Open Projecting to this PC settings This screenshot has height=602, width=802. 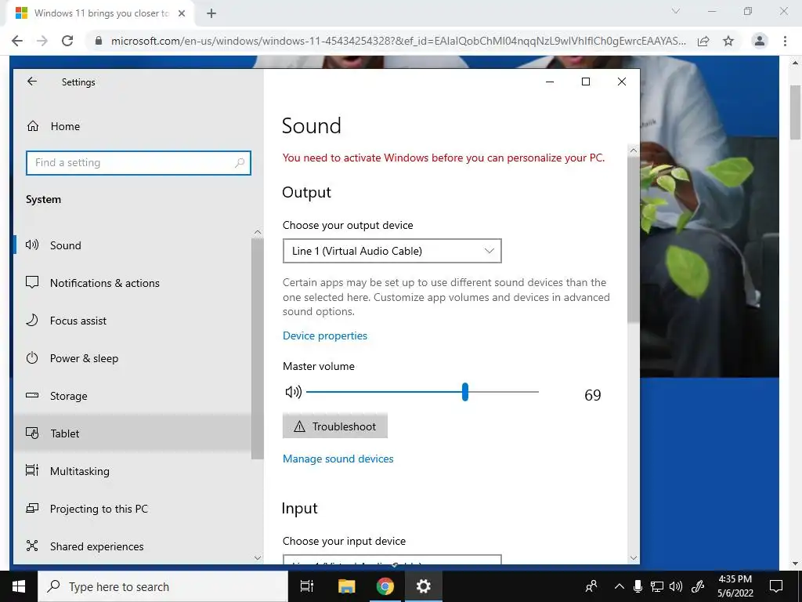pos(133,509)
